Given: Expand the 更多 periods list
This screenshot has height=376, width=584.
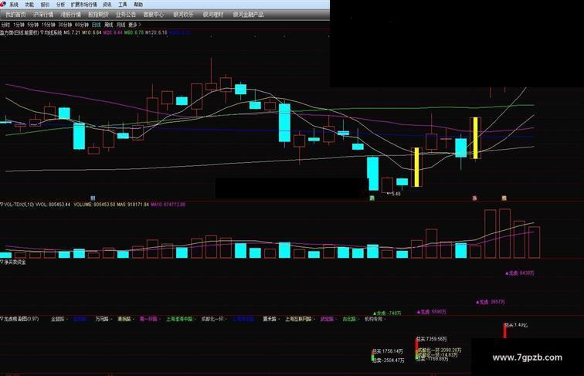Looking at the screenshot, I should (x=134, y=25).
